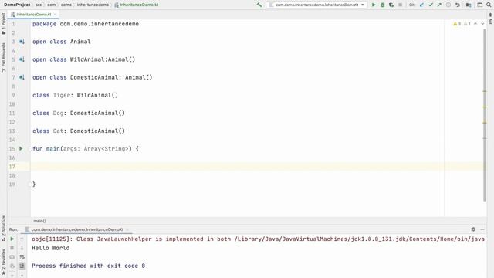
Task: Go to next highlighted error arrow
Action: (x=482, y=24)
